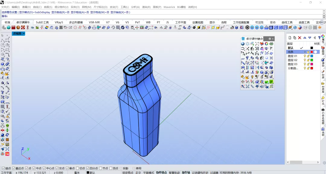The height and width of the screenshot is (174, 326).
Task: Click the red-white checkered icon in the top toolbar
Action: click(23, 27)
